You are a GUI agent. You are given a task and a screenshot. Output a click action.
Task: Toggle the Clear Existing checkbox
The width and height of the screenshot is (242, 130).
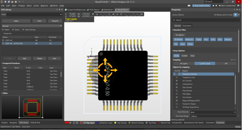(x=23, y=30)
